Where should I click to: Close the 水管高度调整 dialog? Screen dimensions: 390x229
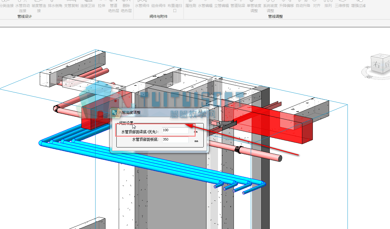tap(200, 111)
